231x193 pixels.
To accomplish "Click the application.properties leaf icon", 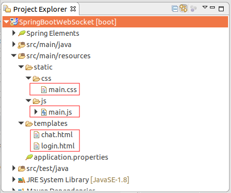I will (29, 157).
